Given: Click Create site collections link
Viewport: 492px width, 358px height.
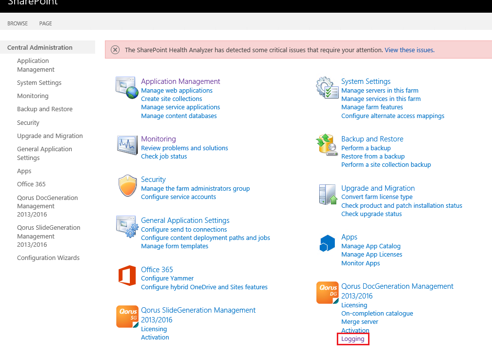Looking at the screenshot, I should 171,99.
